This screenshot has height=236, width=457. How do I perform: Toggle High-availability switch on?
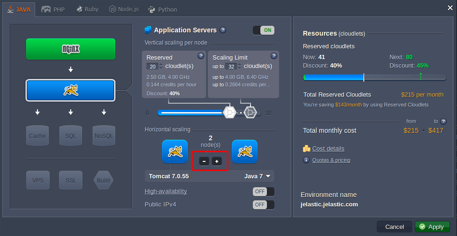pos(264,191)
